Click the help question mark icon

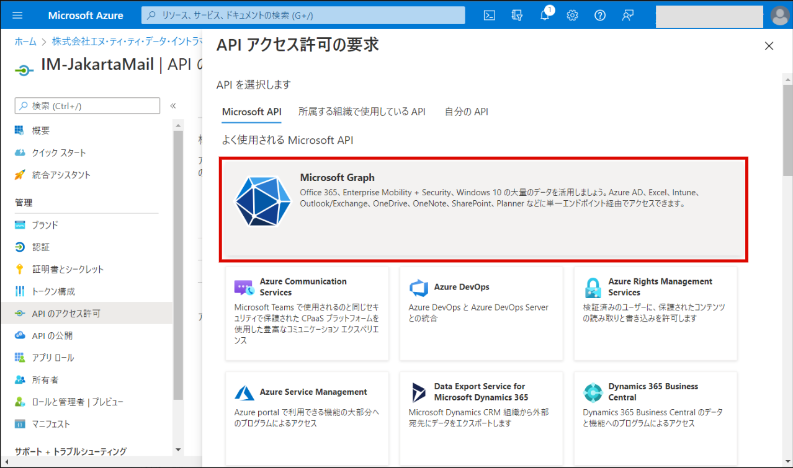599,15
